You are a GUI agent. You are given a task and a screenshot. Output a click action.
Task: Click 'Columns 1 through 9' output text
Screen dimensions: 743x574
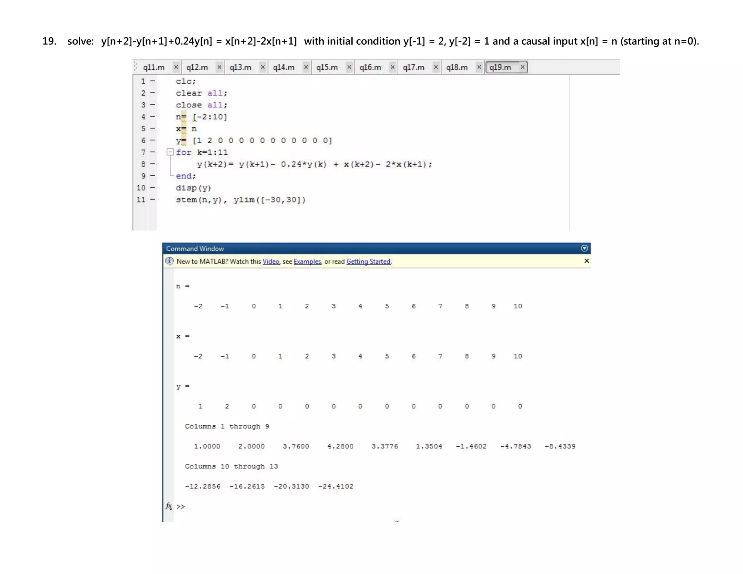coord(227,426)
